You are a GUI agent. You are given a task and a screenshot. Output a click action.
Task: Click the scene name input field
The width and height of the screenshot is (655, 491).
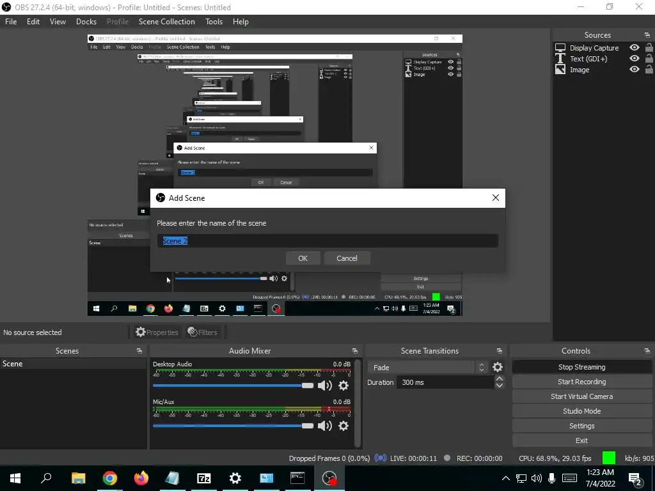(327, 241)
